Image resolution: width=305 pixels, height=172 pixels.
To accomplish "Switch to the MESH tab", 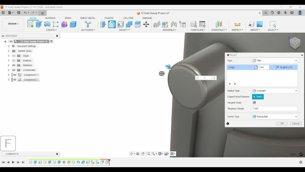I will point(68,18).
